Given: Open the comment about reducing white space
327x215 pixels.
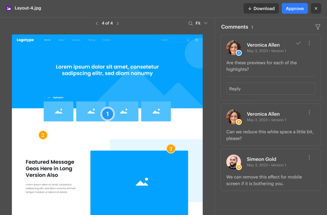Looking at the screenshot, I should point(270,135).
